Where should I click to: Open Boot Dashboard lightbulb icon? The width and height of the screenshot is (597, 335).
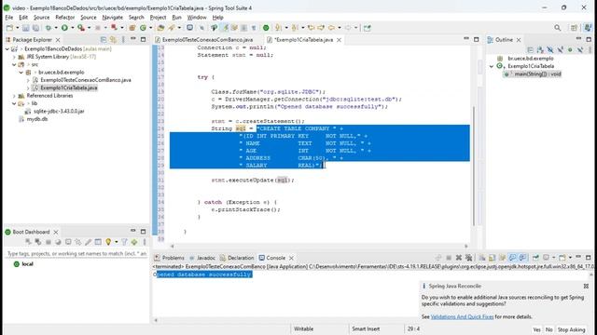coord(108,242)
